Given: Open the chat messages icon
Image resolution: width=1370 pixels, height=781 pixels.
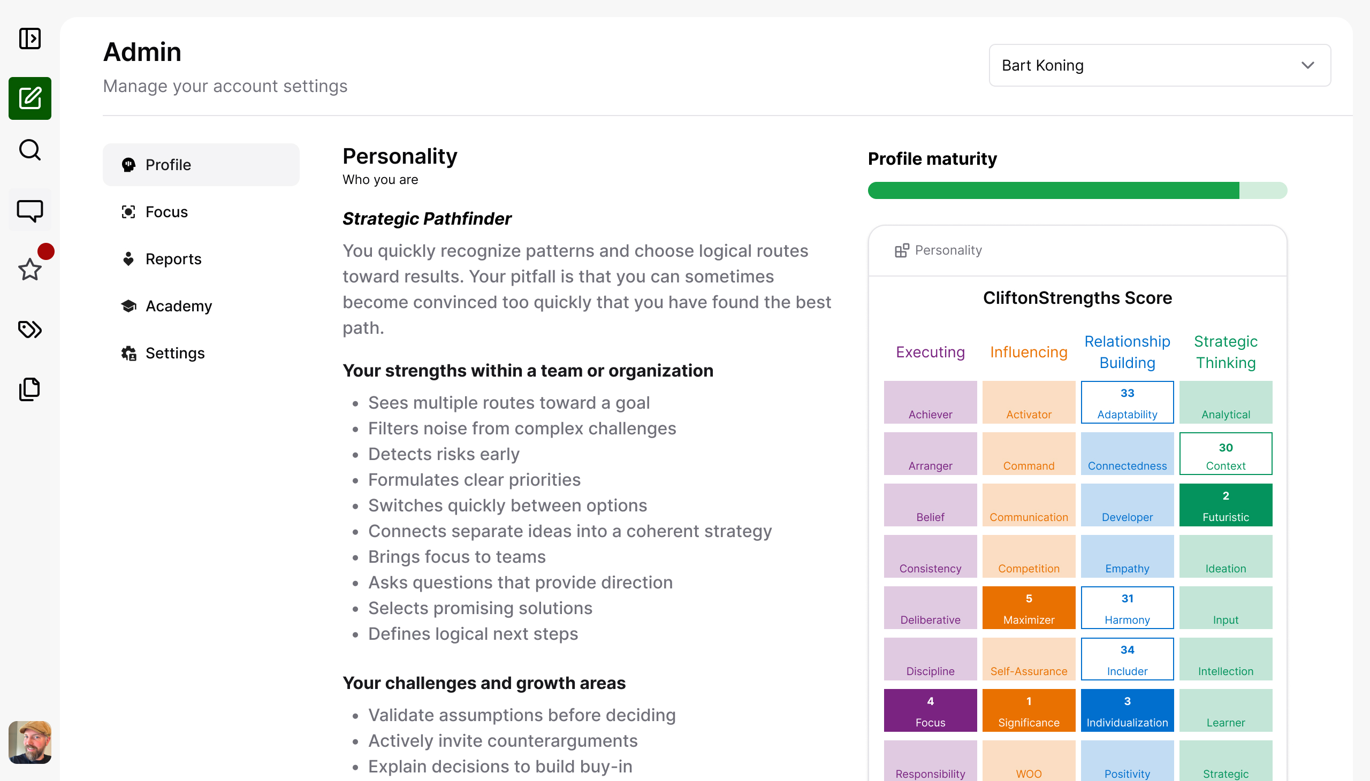Looking at the screenshot, I should pyautogui.click(x=30, y=210).
